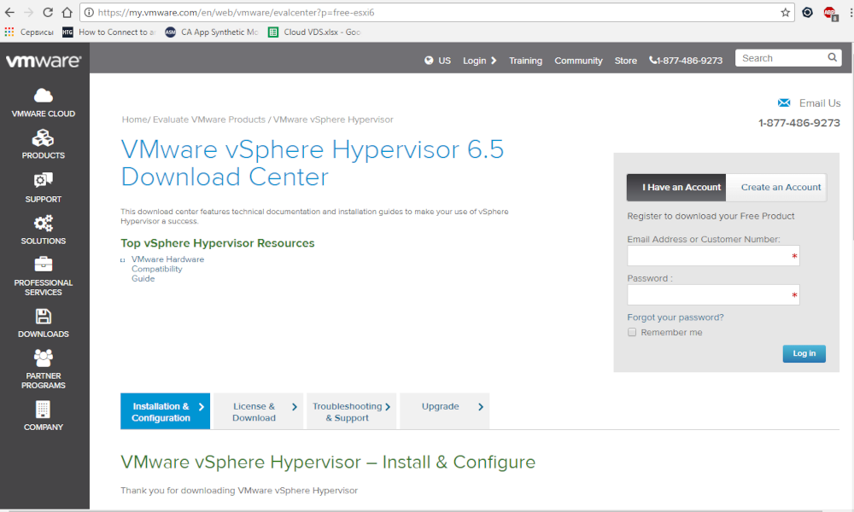Screen dimensions: 854x512
Task: Open the VMware Cloud sidebar icon
Action: pyautogui.click(x=43, y=95)
